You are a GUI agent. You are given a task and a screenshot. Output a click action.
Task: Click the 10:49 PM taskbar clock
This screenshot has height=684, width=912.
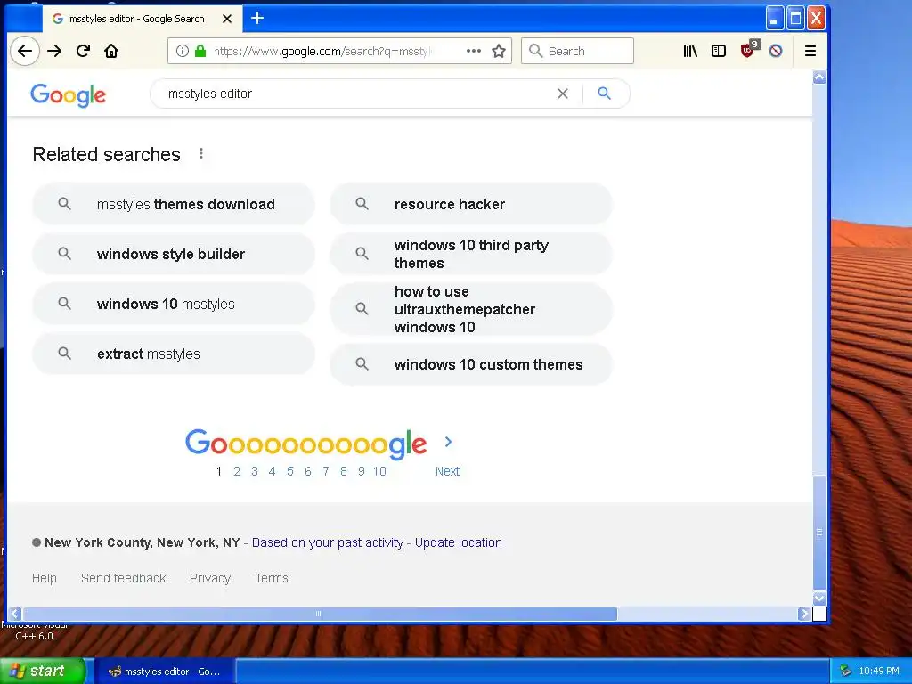coord(879,672)
